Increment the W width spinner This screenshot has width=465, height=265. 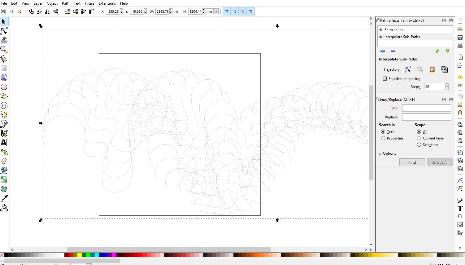click(171, 10)
